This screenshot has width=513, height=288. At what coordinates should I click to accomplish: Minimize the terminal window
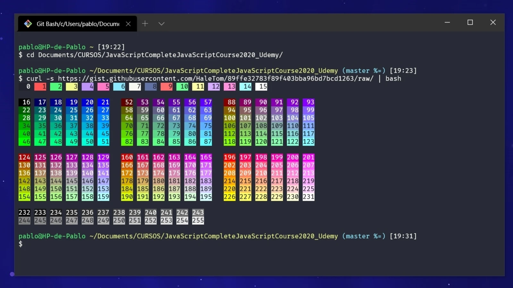point(447,22)
